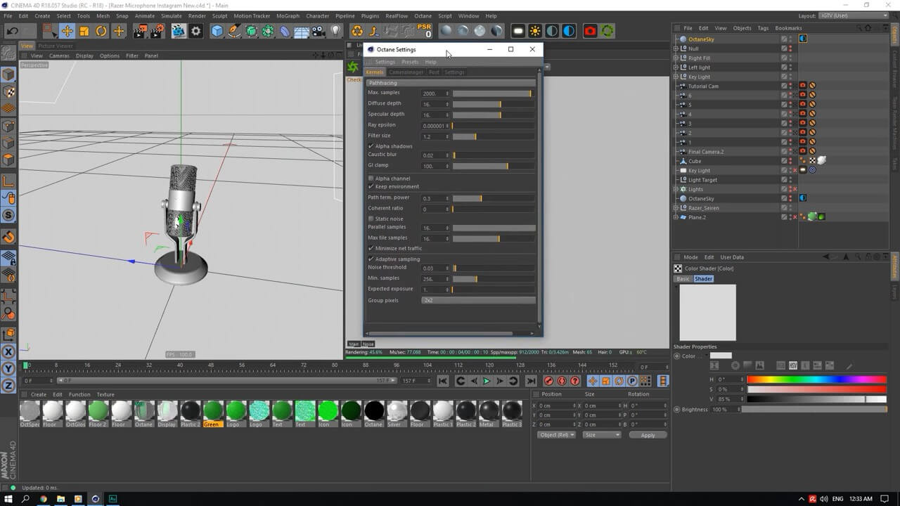Click the Apply button in coordinates
Screen dimensions: 900x506
coord(648,435)
